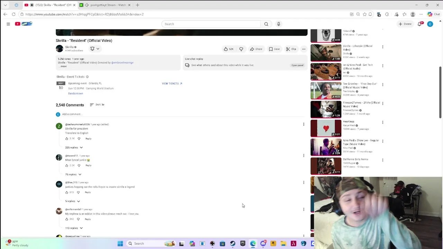Viewport: 443px width, 249px height.
Task: Open options for the 'Skrilla for president' comment
Action: [304, 124]
